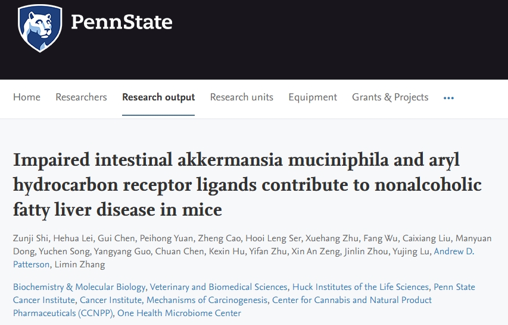This screenshot has height=325, width=508.
Task: Click the Penn State lion shield logo
Action: pyautogui.click(x=40, y=27)
